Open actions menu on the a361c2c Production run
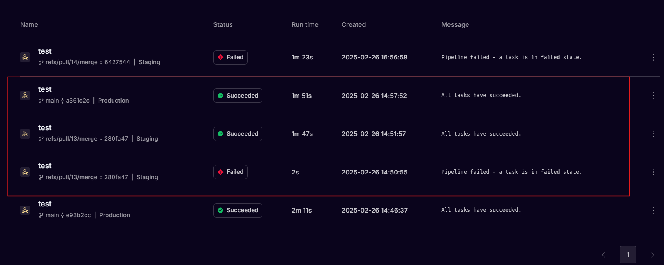Image resolution: width=664 pixels, height=265 pixels. pos(653,95)
